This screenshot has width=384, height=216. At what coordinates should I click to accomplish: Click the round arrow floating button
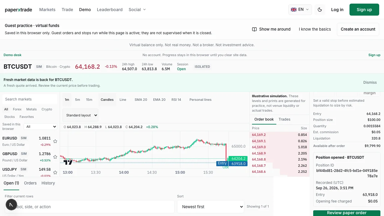pyautogui.click(x=11, y=205)
